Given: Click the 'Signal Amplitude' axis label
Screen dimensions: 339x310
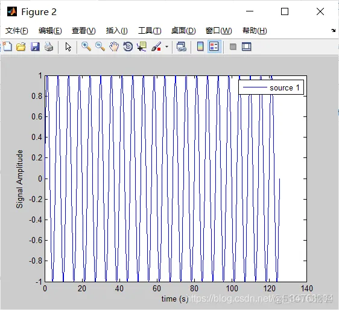Looking at the screenshot, I should tap(19, 179).
